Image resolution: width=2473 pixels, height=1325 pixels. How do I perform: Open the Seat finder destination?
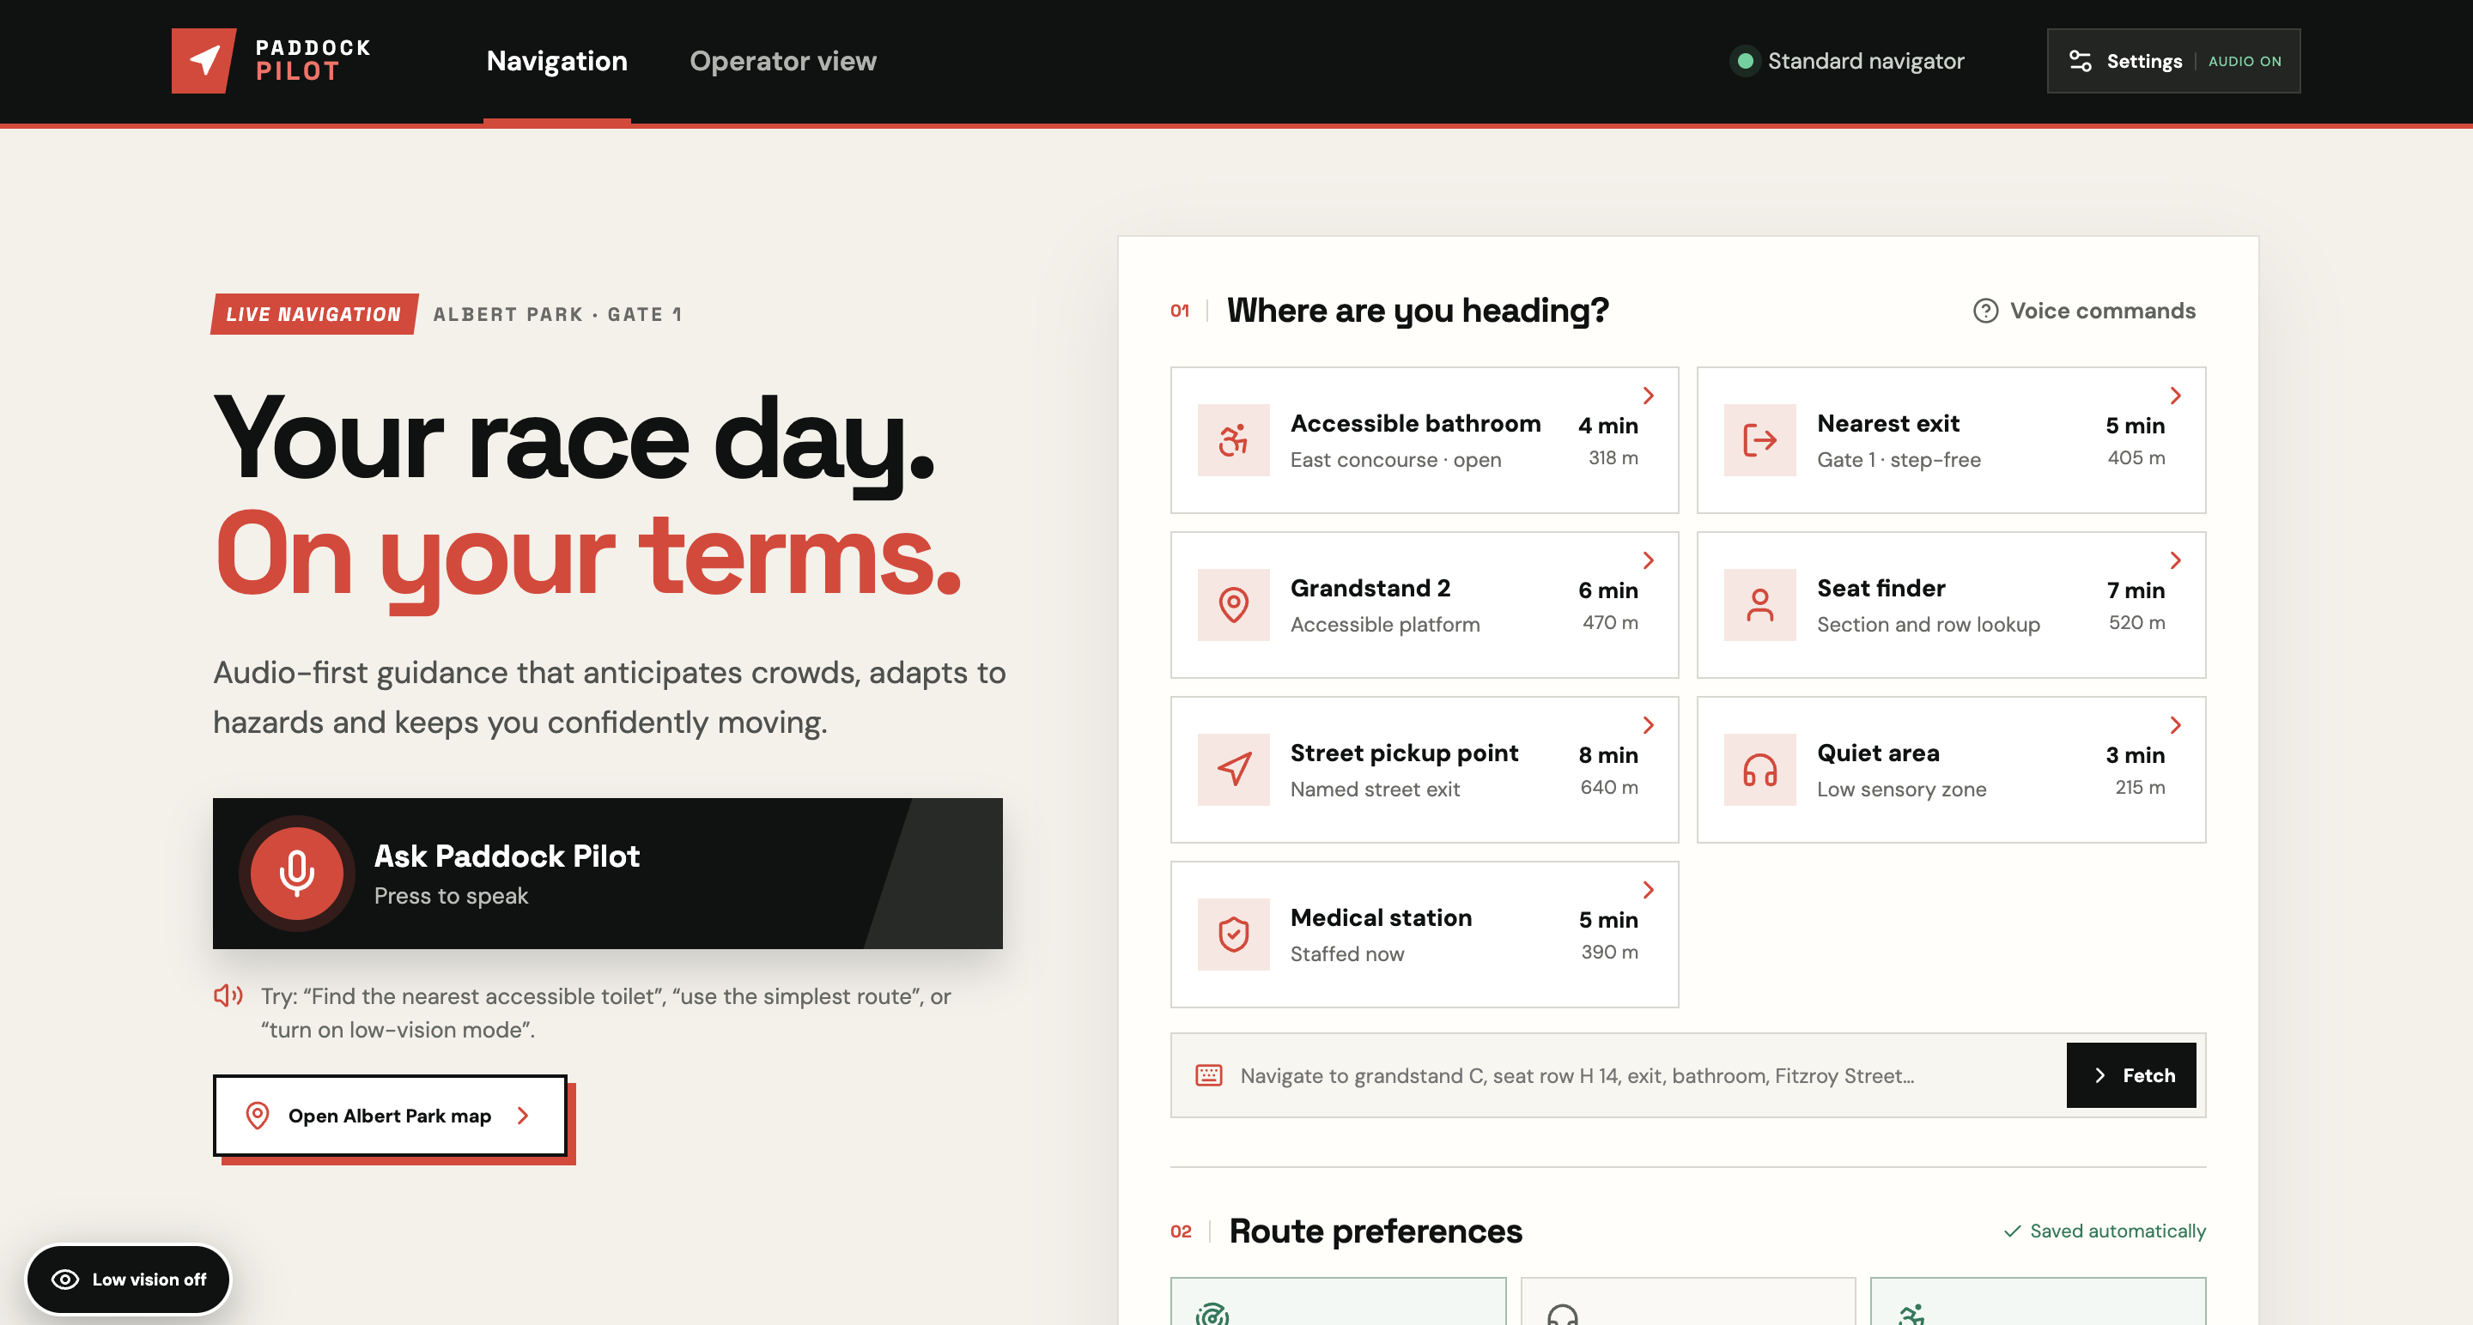[1952, 605]
